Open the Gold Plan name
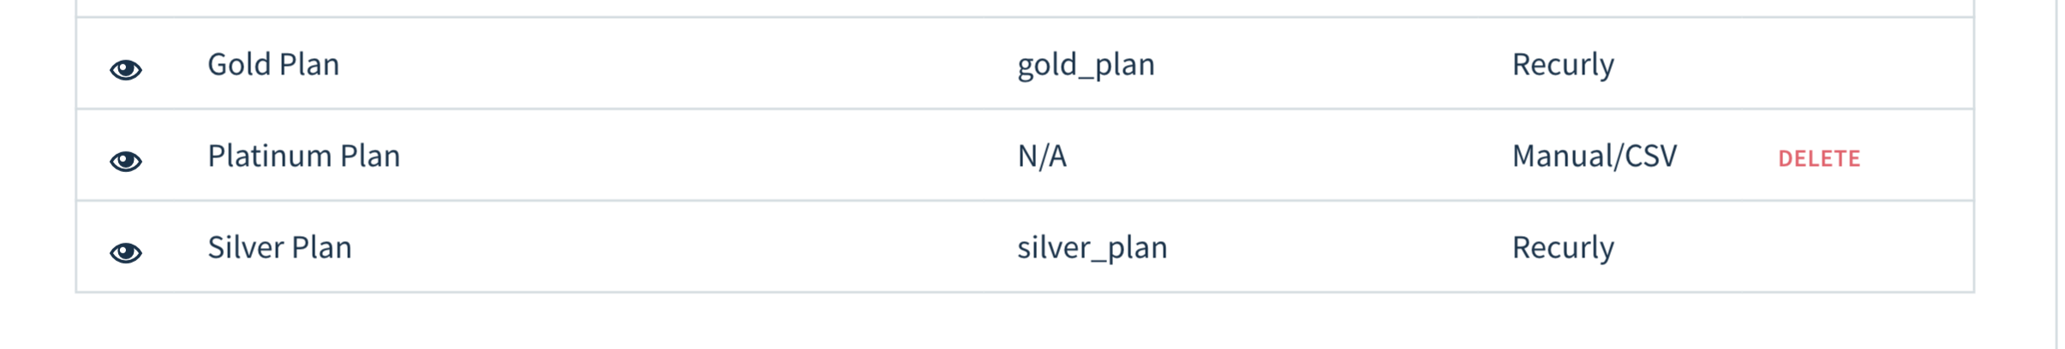 [273, 64]
